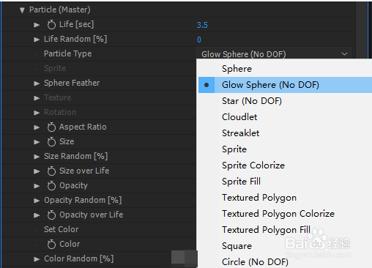This screenshot has width=372, height=268.
Task: Toggle the Life [sec] stopwatch icon
Action: 51,25
